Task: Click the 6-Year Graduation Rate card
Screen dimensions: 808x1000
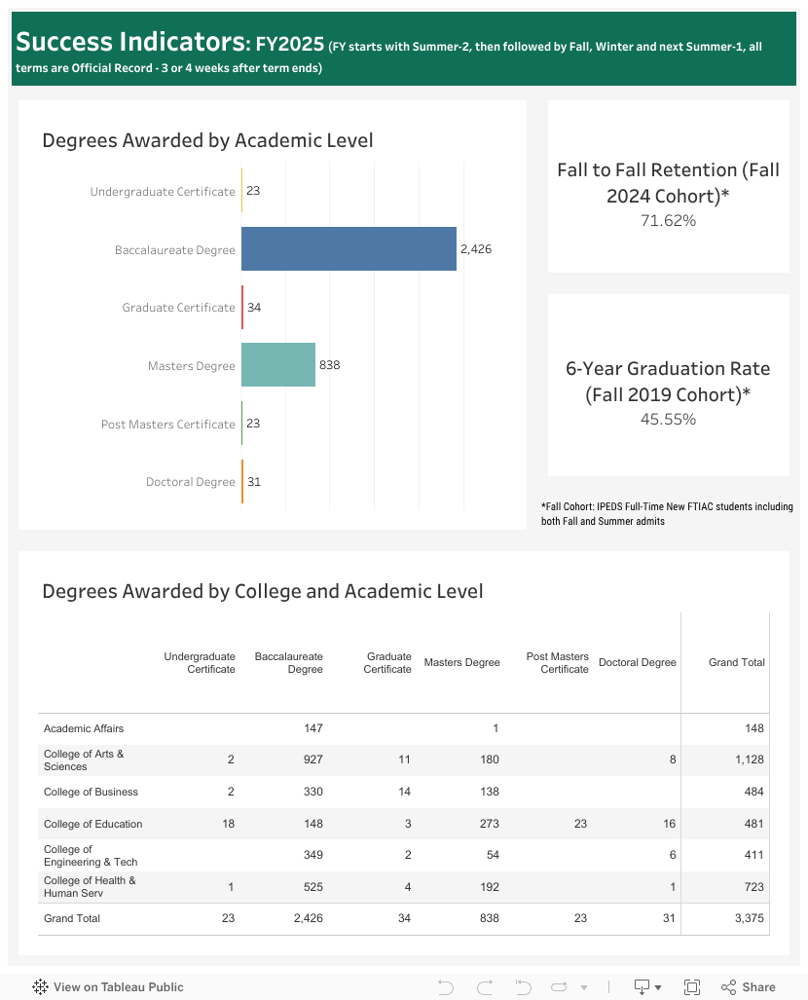Action: click(x=668, y=386)
